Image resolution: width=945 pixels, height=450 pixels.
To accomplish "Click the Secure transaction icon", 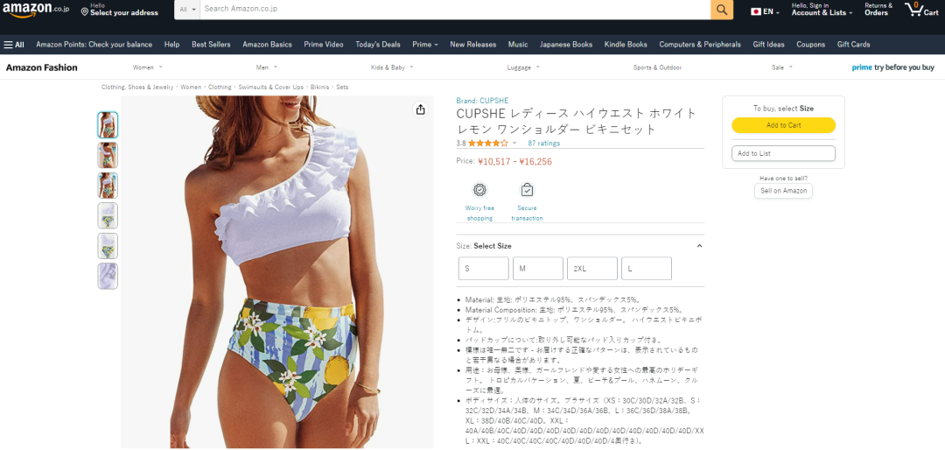I will pyautogui.click(x=527, y=189).
